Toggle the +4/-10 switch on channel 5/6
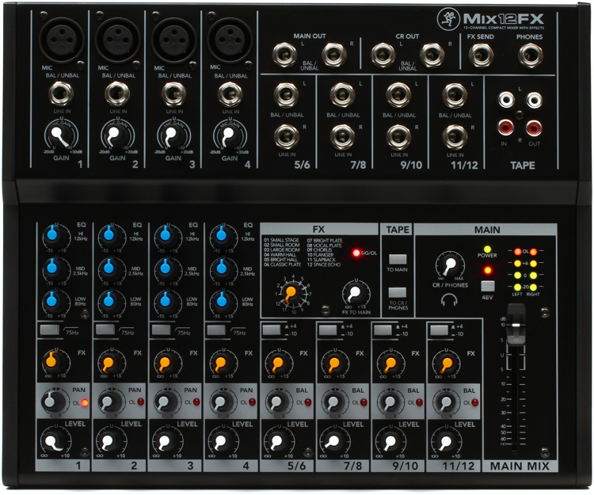 click(x=272, y=329)
